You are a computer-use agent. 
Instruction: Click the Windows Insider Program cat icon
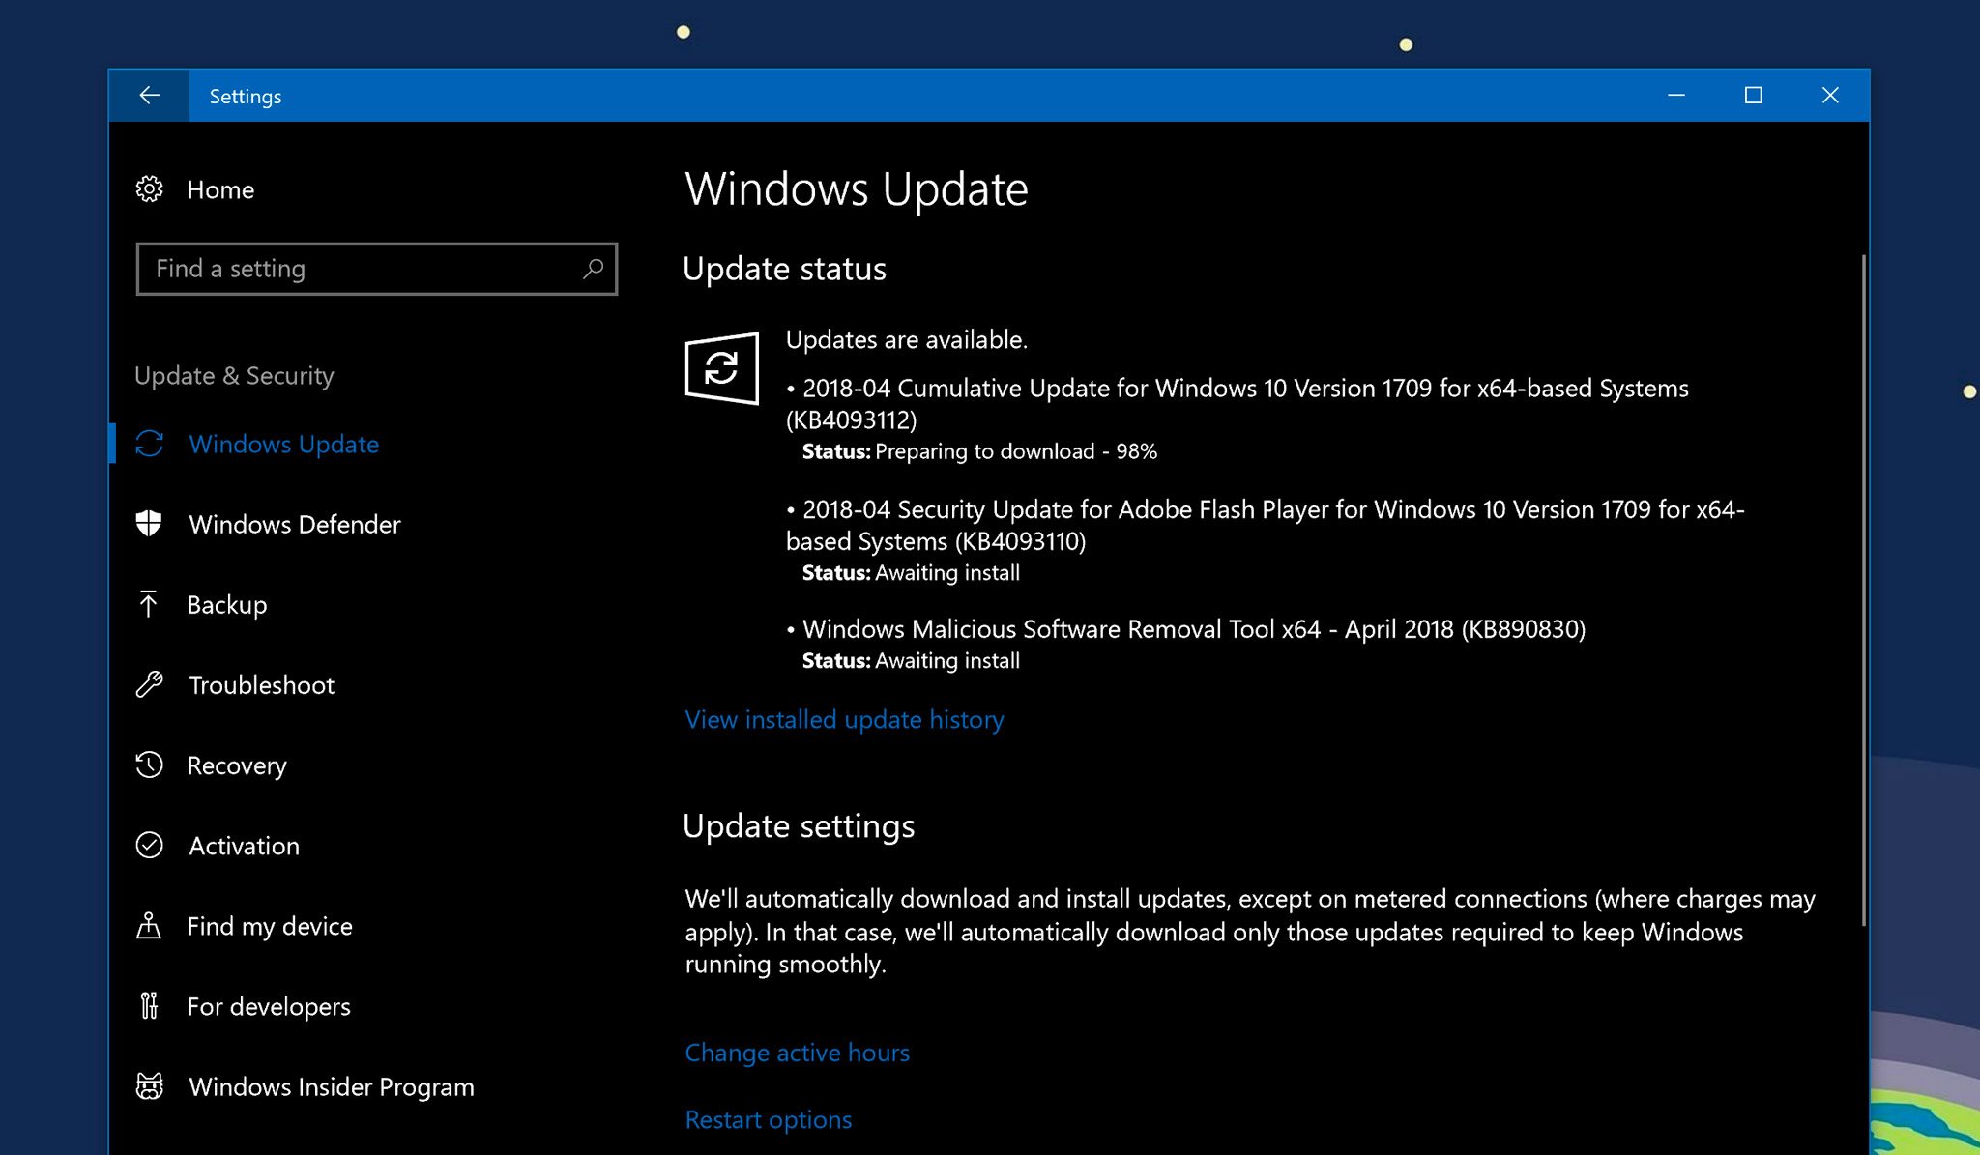pyautogui.click(x=149, y=1086)
